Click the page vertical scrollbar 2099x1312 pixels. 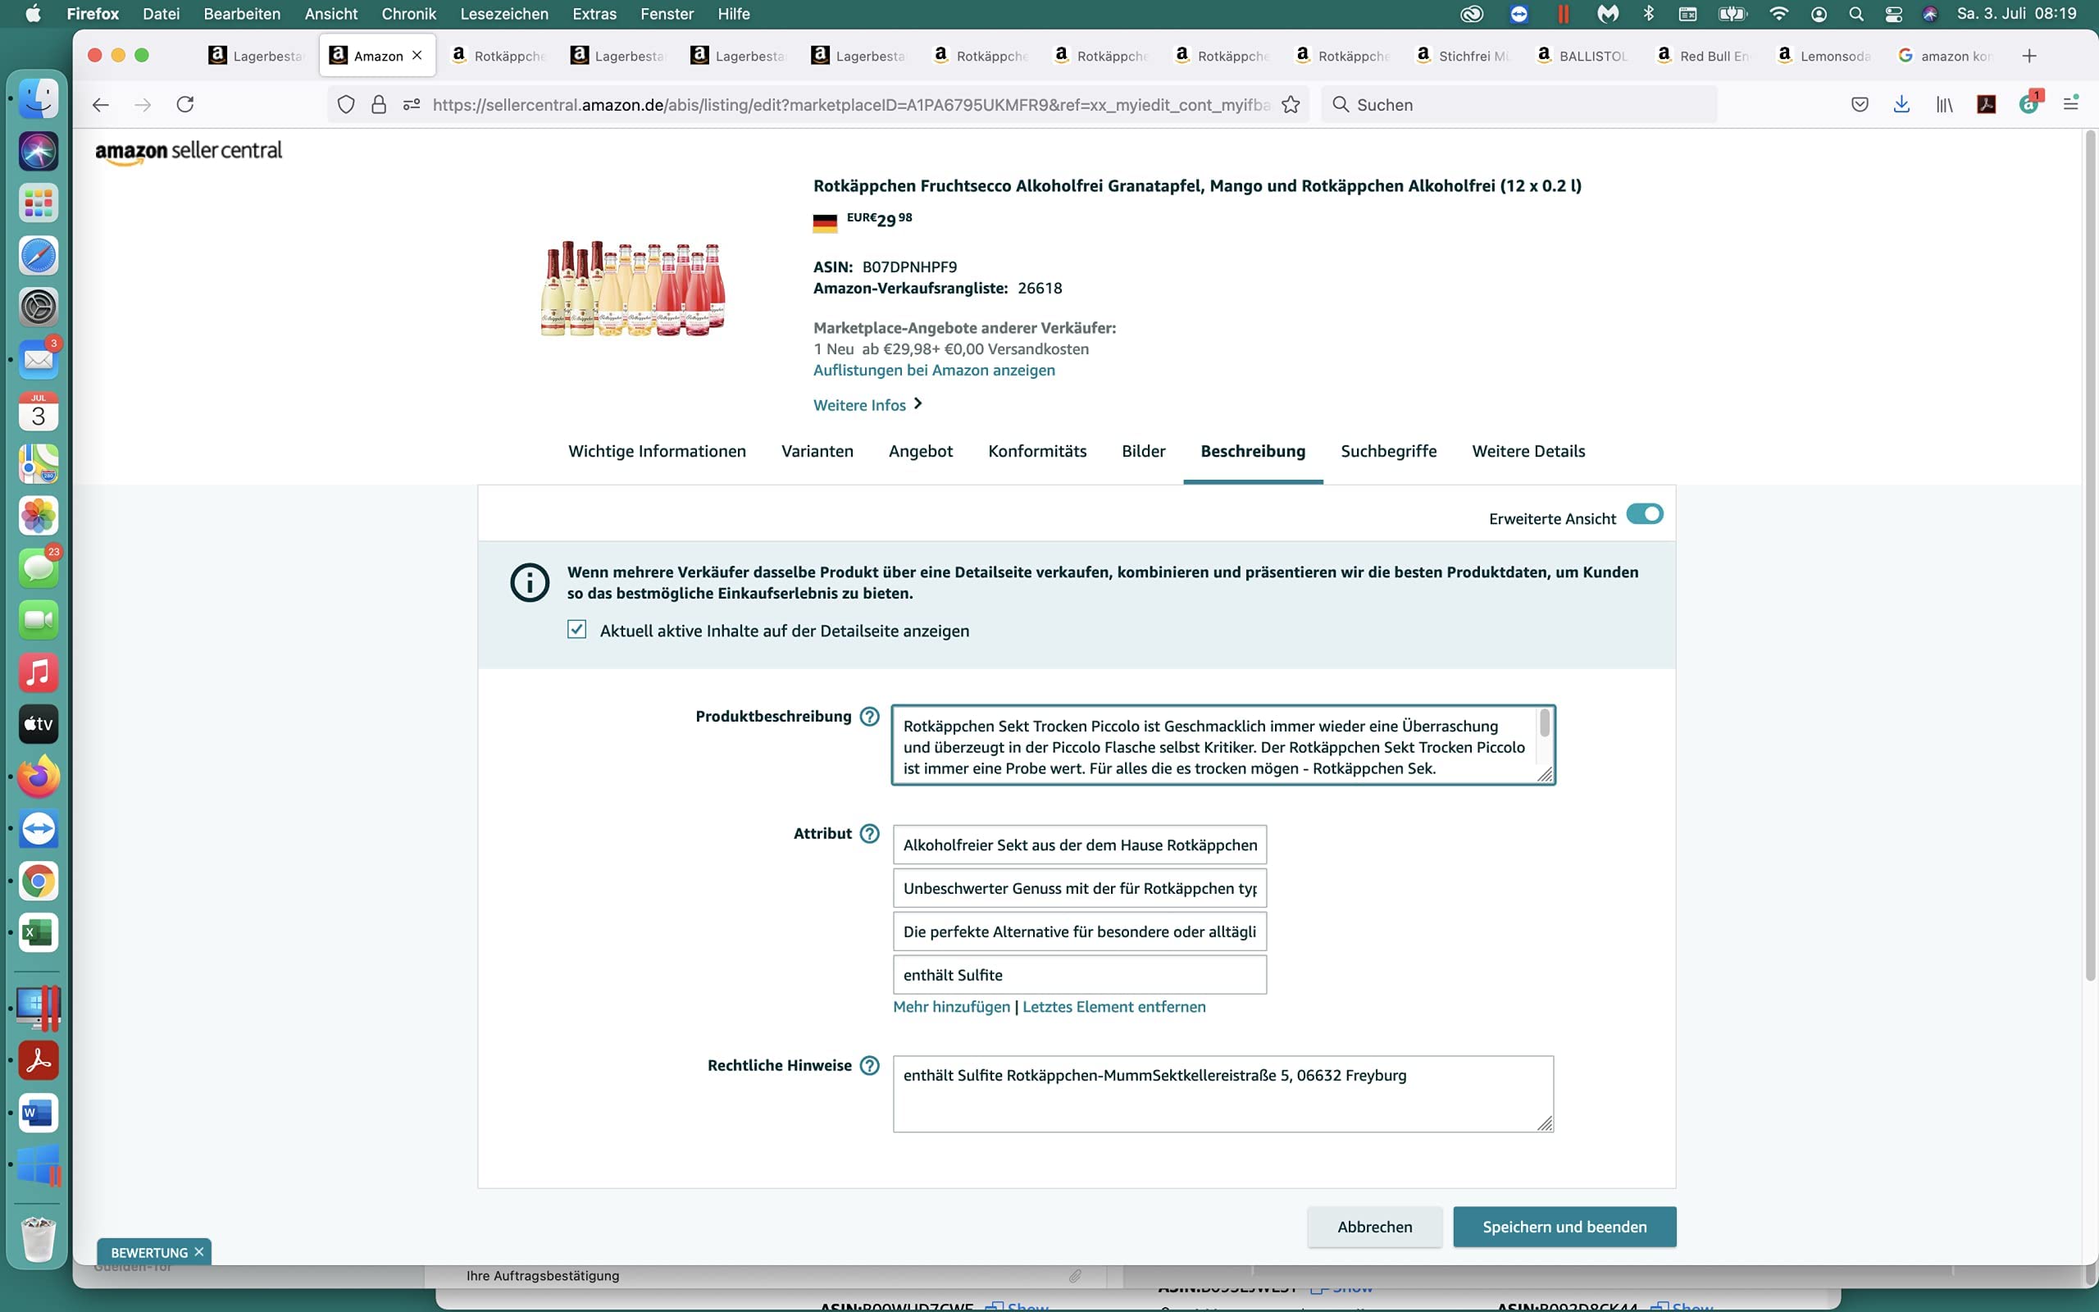tap(2089, 555)
